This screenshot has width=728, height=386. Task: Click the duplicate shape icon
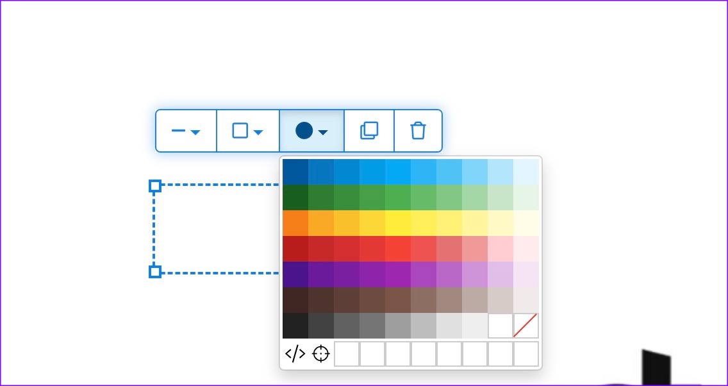[x=369, y=131]
